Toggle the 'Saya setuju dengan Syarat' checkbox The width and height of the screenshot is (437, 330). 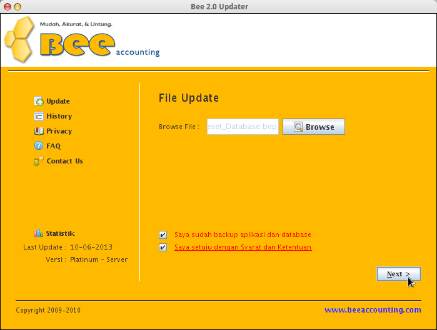[163, 247]
